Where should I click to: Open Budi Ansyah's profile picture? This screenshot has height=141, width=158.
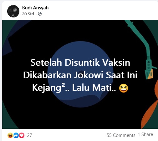[x=13, y=11]
